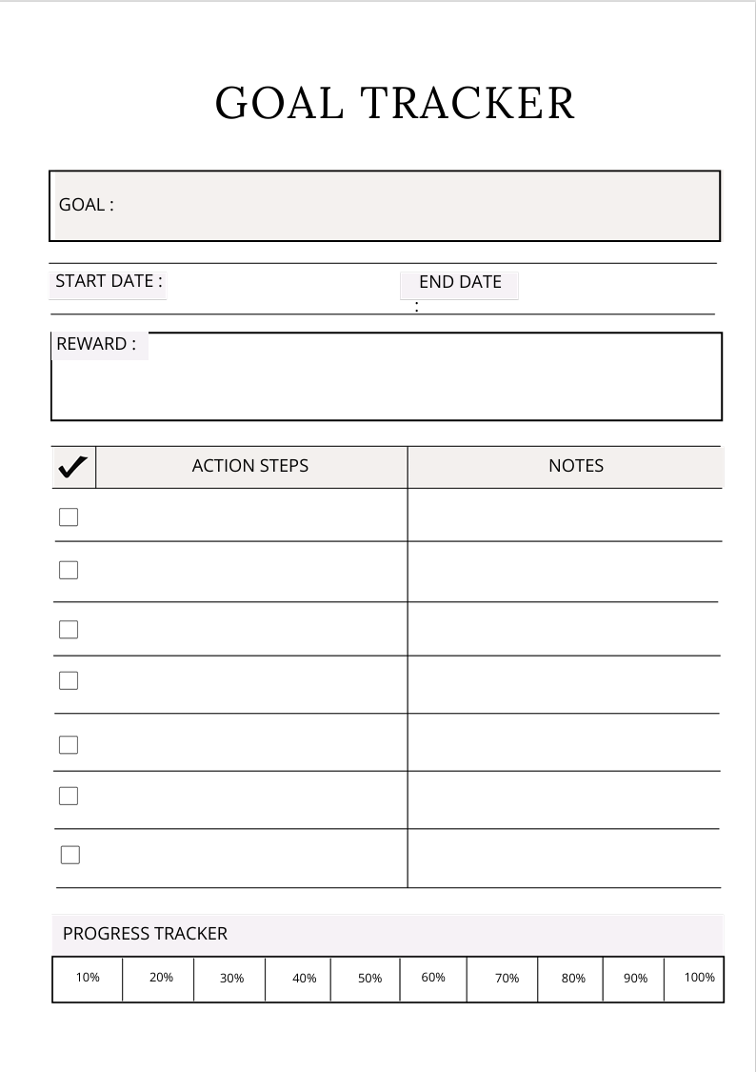The width and height of the screenshot is (756, 1072).
Task: Click the ACTION STEPS column header
Action: (250, 466)
